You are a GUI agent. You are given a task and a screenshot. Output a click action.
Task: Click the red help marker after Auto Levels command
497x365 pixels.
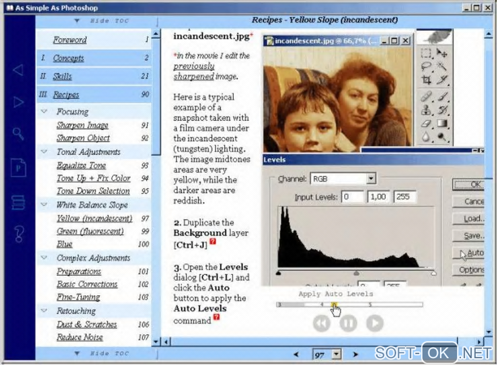(216, 317)
